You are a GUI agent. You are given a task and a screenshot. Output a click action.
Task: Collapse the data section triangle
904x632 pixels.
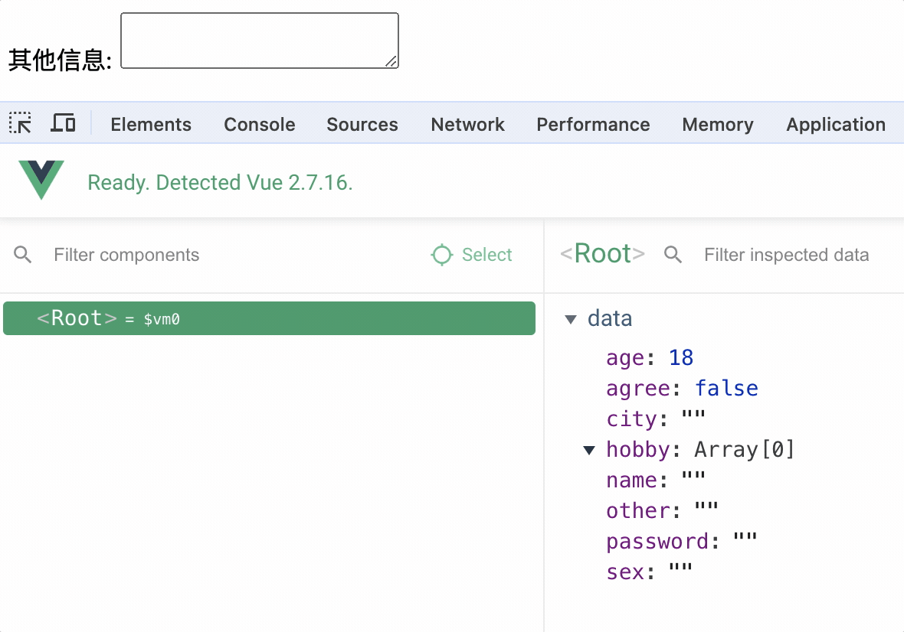(570, 319)
